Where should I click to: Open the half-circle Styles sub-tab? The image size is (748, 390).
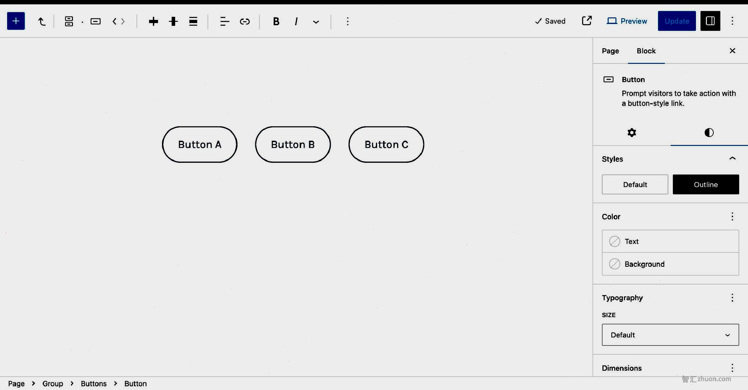(709, 133)
